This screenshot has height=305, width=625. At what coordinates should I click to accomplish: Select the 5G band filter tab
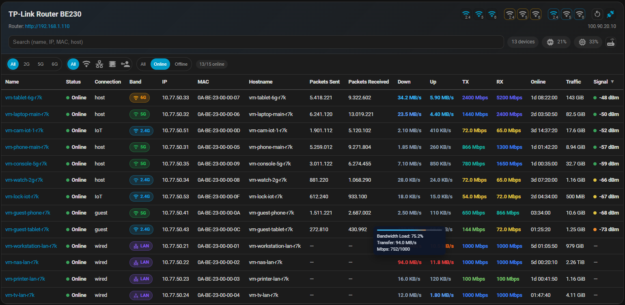(41, 64)
